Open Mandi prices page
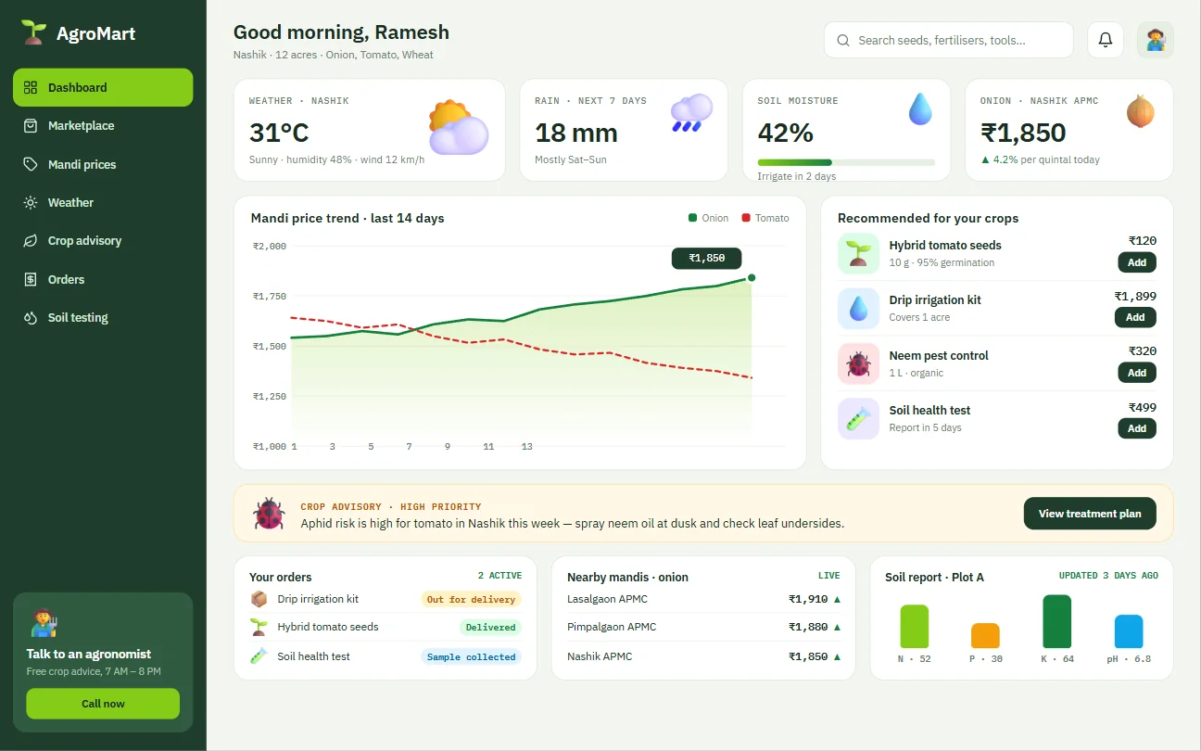The height and width of the screenshot is (751, 1201). tap(103, 164)
